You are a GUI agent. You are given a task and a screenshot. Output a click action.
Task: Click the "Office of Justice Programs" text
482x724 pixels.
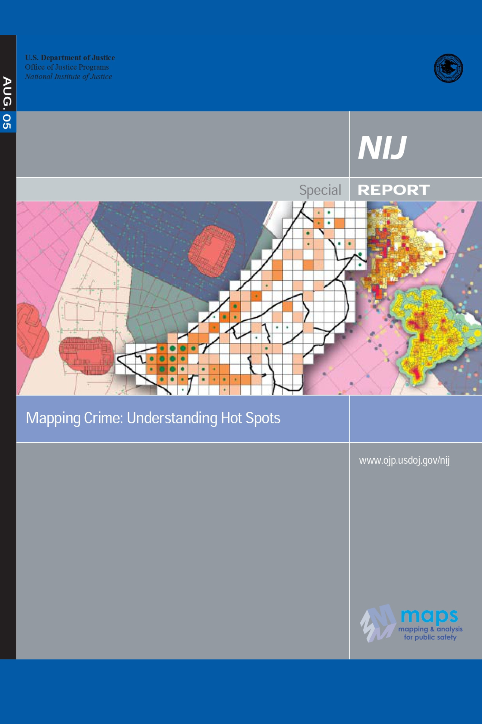coord(67,67)
